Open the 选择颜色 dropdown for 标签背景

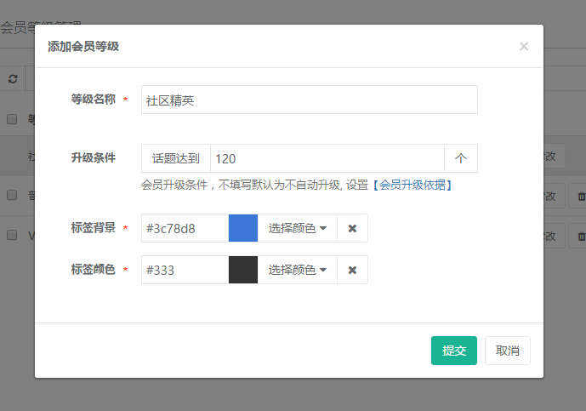tap(297, 228)
